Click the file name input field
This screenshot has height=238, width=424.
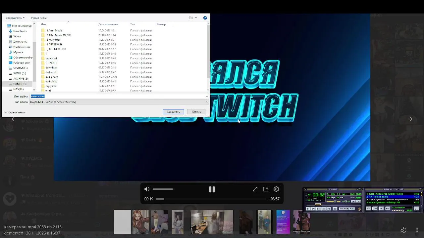pyautogui.click(x=118, y=97)
